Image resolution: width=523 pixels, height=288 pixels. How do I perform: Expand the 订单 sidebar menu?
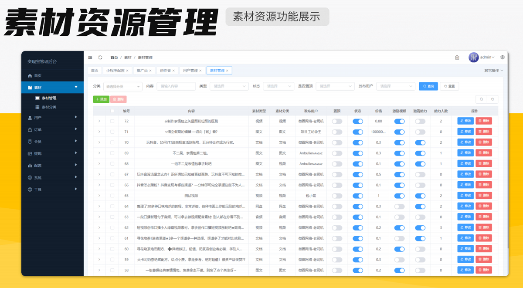click(52, 130)
